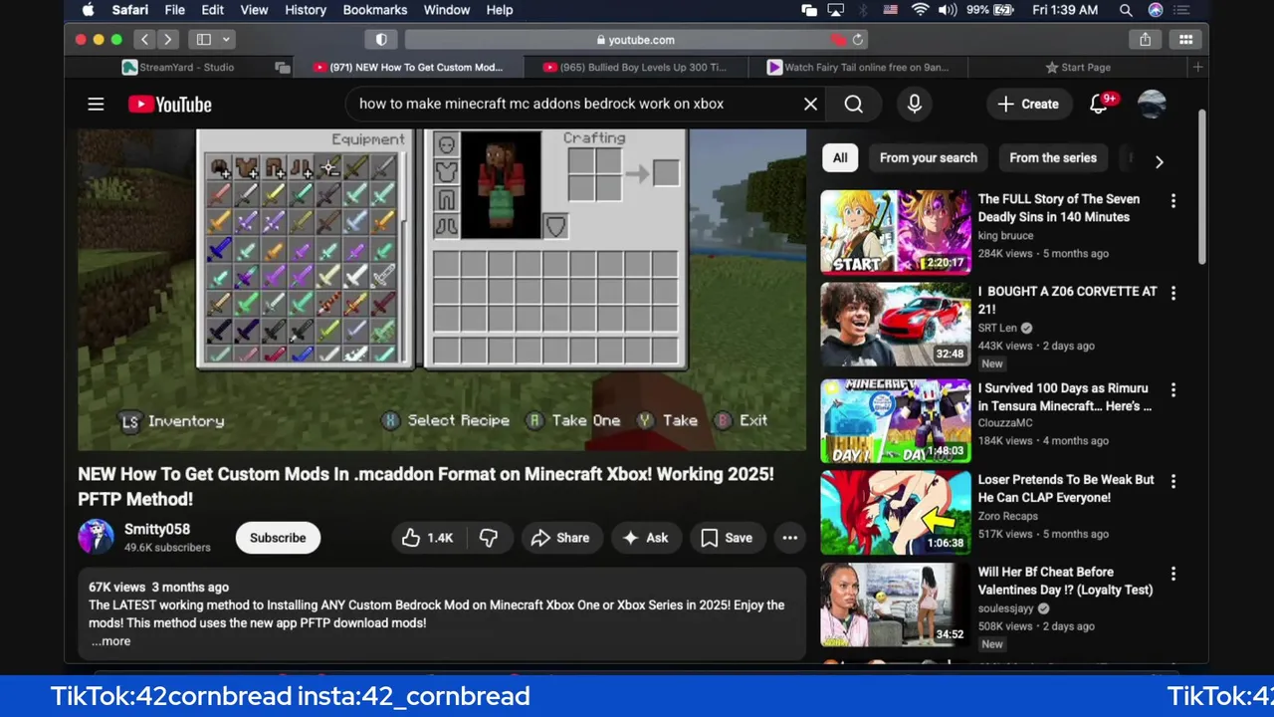Screen dimensions: 1274x717
Task: Open the Edit menu
Action: pos(213,10)
